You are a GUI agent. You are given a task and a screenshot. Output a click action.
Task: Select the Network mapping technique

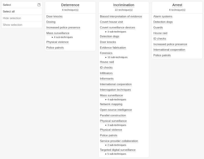(x=111, y=104)
